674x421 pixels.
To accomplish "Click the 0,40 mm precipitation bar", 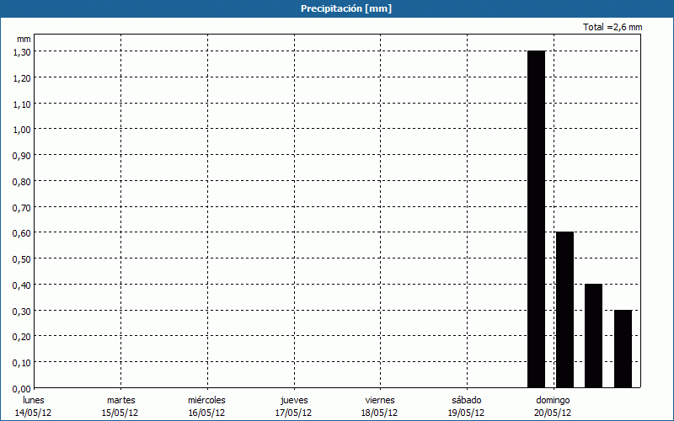I will [x=593, y=335].
